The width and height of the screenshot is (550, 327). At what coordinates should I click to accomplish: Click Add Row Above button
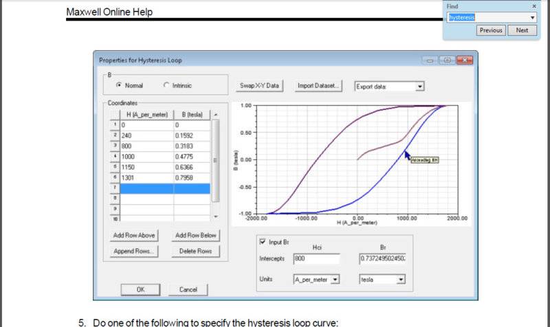(134, 235)
